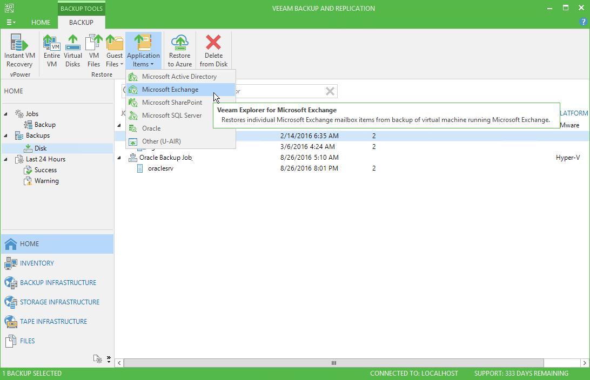Image resolution: width=590 pixels, height=380 pixels.
Task: Clear the search field with X
Action: 330,91
